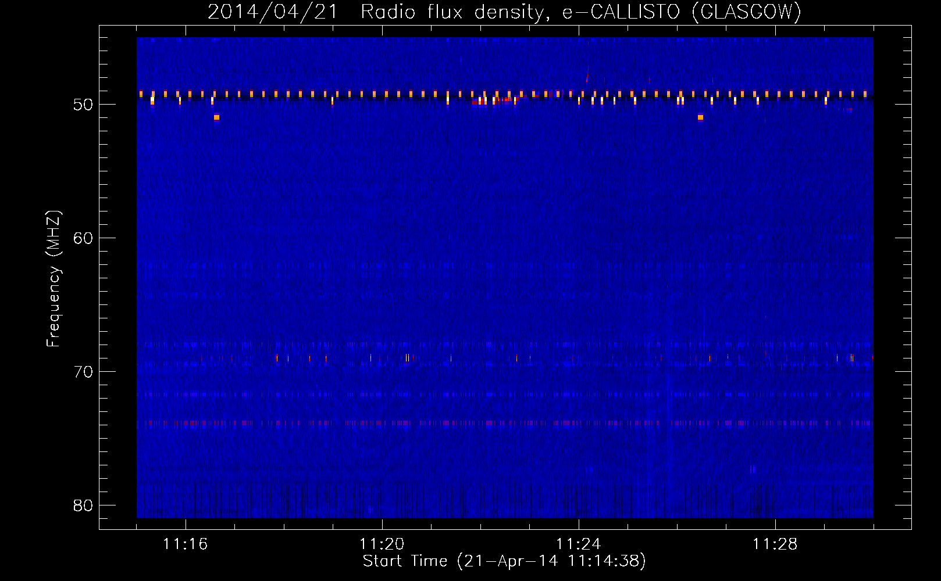Click the 11:28 time axis label

pyautogui.click(x=775, y=544)
